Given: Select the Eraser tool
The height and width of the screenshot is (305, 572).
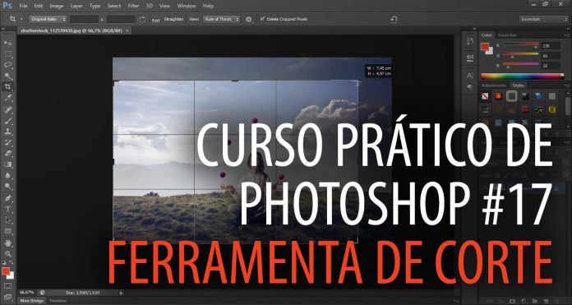Looking at the screenshot, I should coord(7,154).
